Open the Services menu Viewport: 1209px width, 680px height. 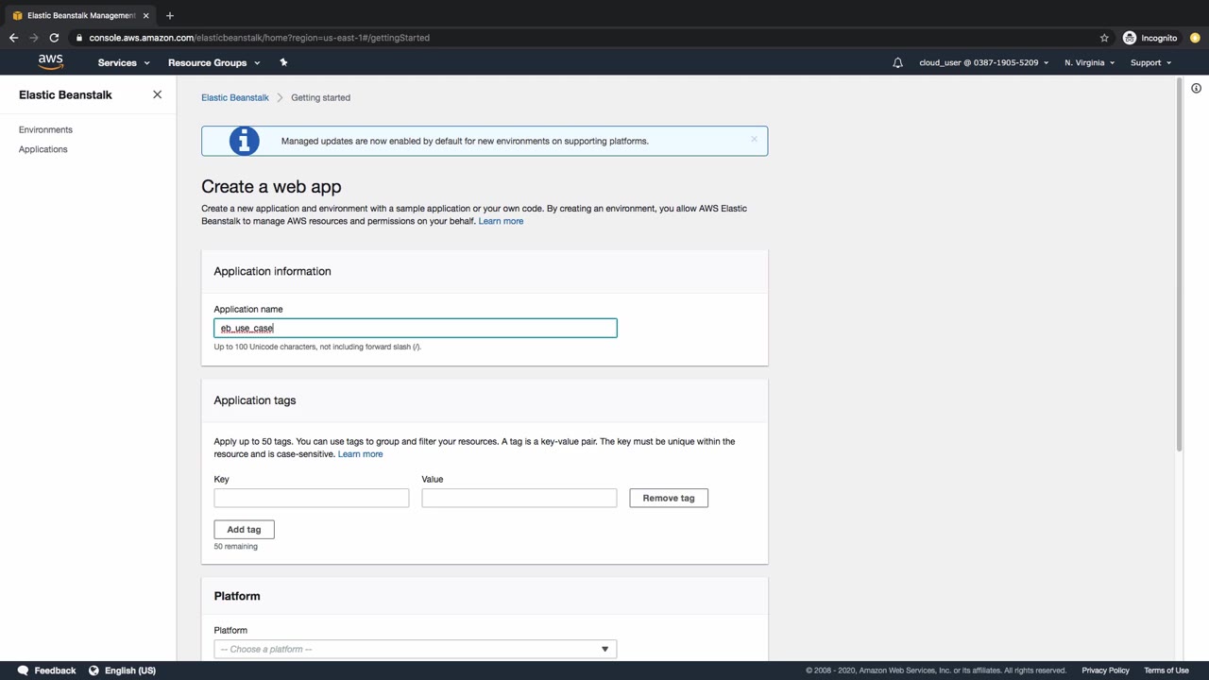(x=124, y=62)
